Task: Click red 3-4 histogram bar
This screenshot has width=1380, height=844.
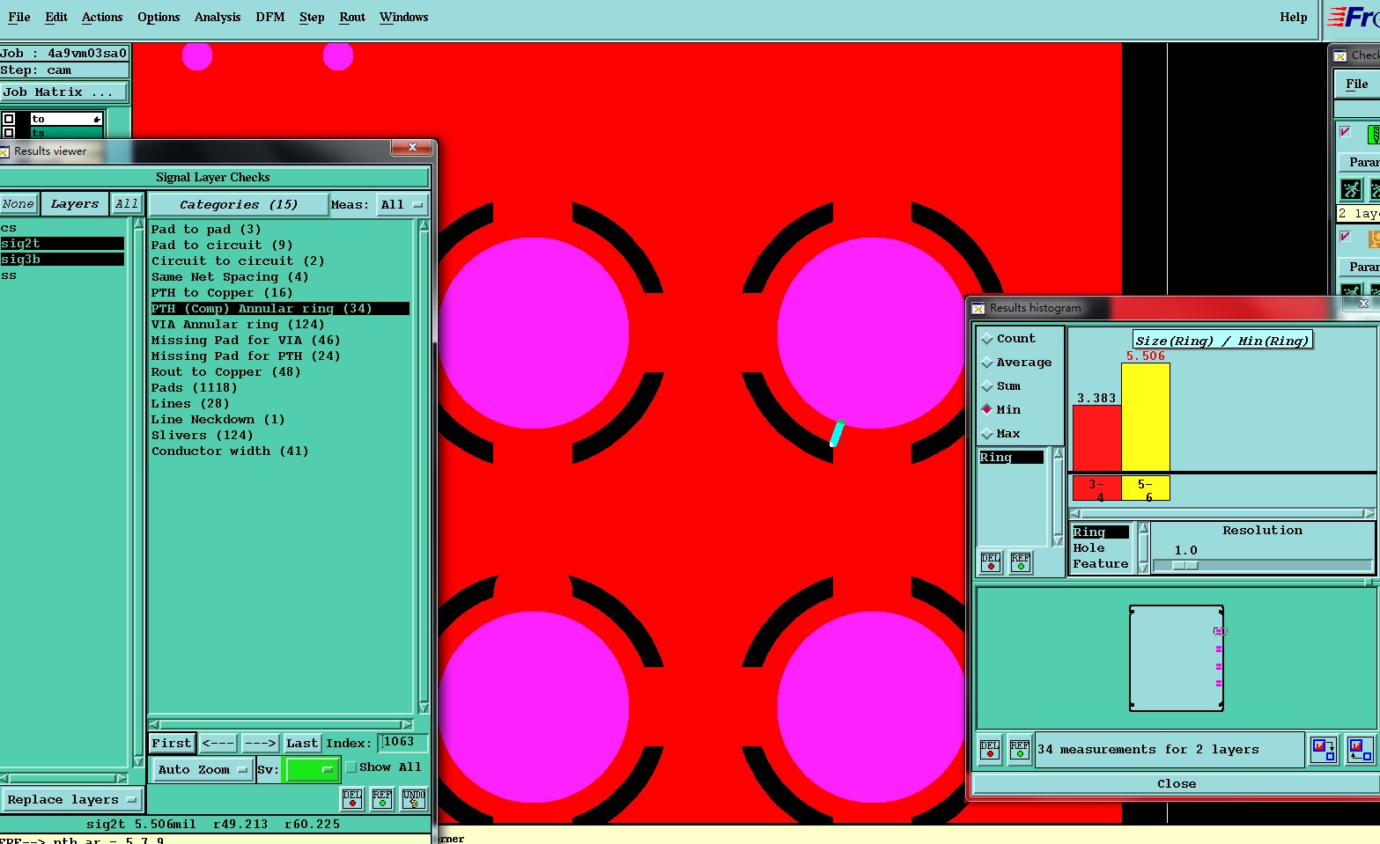Action: [x=1096, y=438]
